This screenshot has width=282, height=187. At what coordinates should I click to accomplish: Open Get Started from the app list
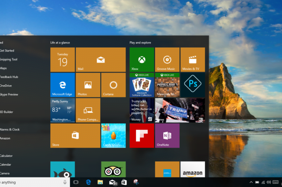pyautogui.click(x=7, y=51)
